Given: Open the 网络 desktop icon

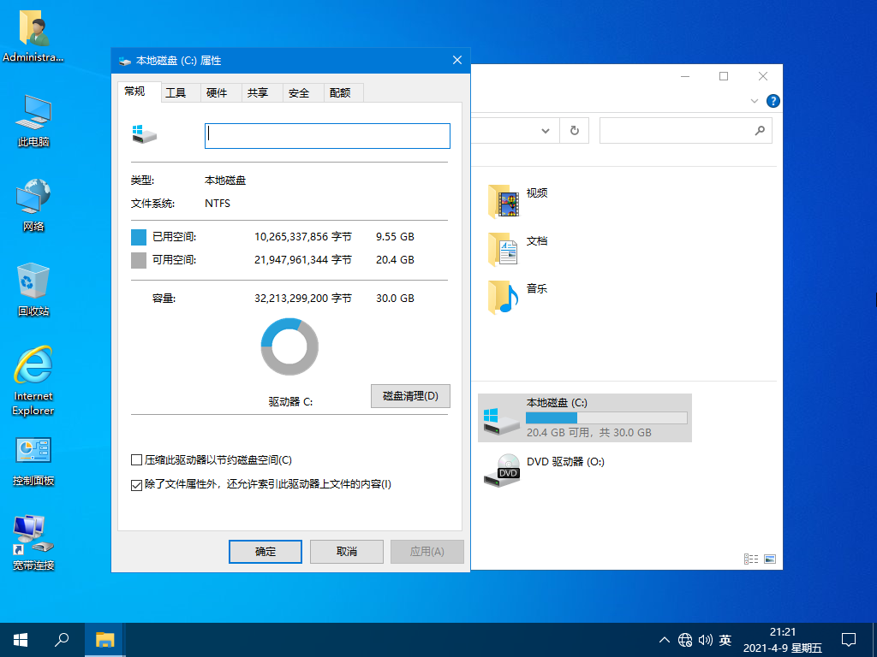Looking at the screenshot, I should pyautogui.click(x=33, y=205).
